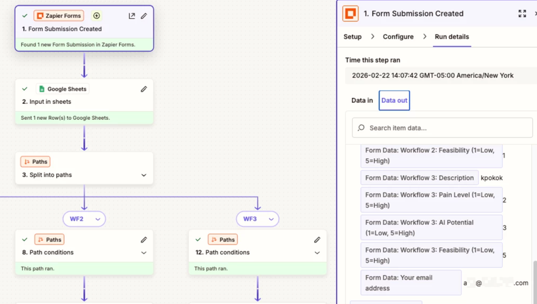Click the Workflow 3: Description data field
Viewport: 537px width, 304px height.
pos(419,178)
